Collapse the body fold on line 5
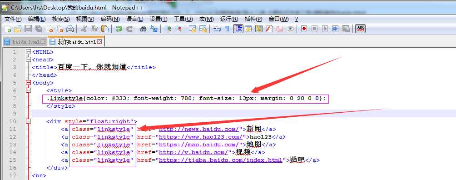456x180 pixels. tap(28, 83)
